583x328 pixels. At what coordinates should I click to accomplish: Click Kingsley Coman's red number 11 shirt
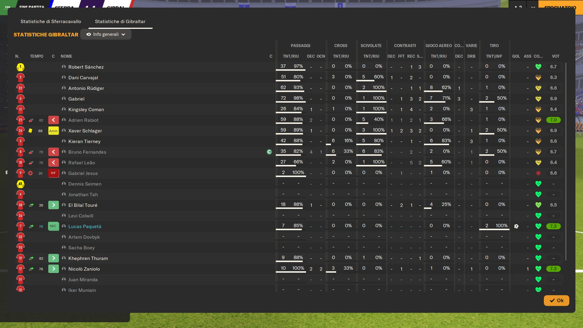[x=20, y=109]
